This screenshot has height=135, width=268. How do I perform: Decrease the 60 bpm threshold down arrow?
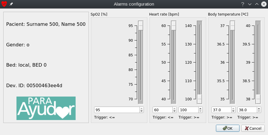pos(174,111)
